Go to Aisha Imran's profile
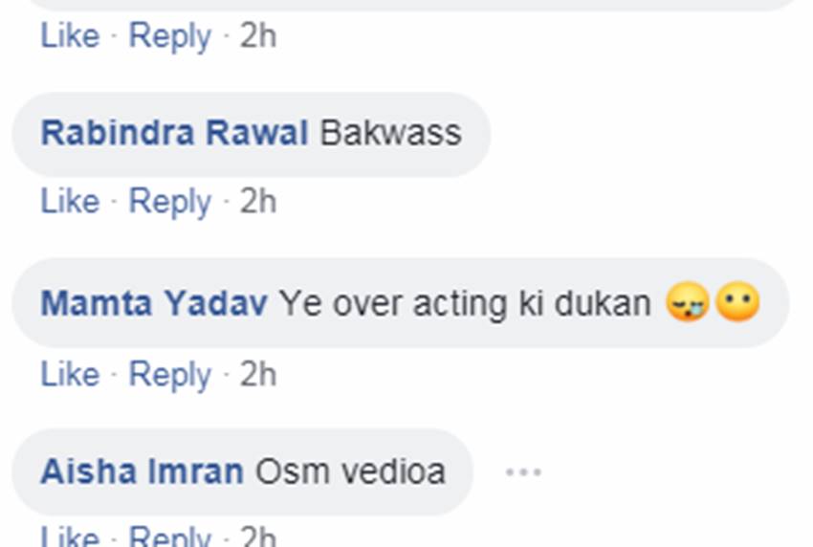Viewport: 813px width, 547px height. 143,471
